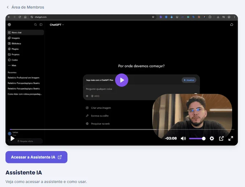This screenshot has height=187, width=245.
Task: Open the extensions puzzle icon
Action: pos(210,17)
